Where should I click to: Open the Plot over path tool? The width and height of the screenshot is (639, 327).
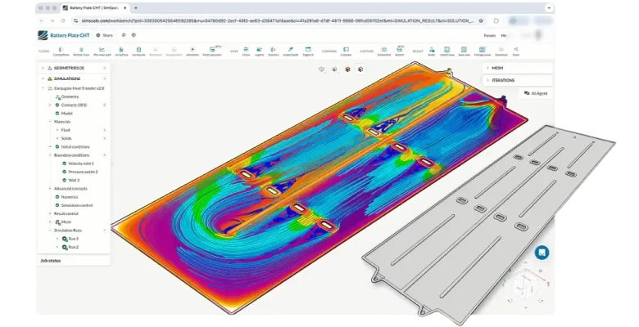click(x=102, y=52)
